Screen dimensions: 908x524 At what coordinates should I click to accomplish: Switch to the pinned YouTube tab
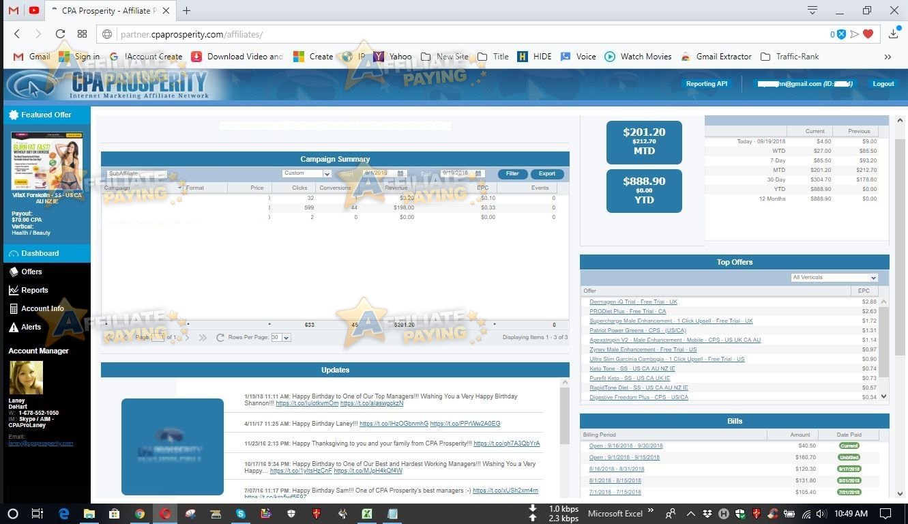coord(34,10)
